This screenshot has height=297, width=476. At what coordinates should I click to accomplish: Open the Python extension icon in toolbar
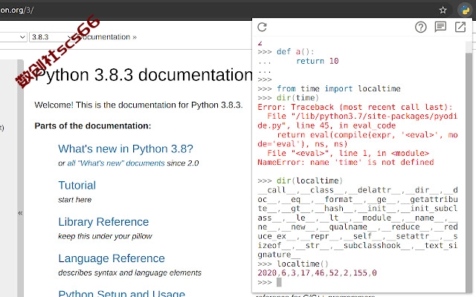465,10
